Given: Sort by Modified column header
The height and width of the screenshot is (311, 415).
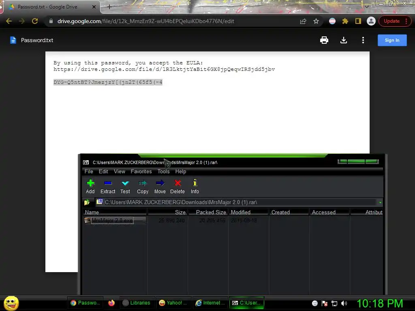Looking at the screenshot, I should (x=248, y=212).
